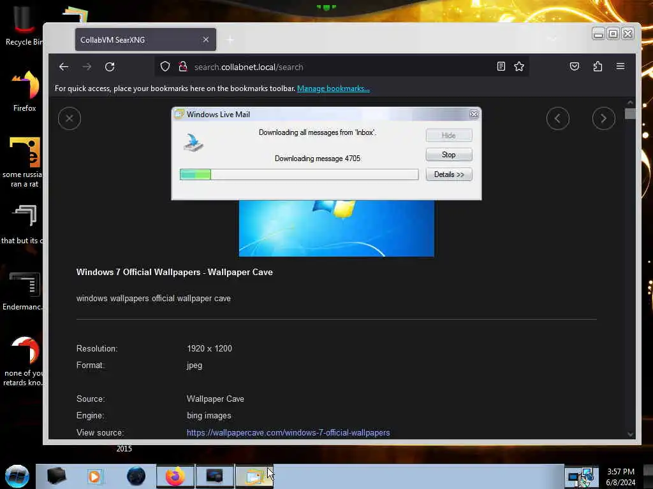653x489 pixels.
Task: Close the image detail view with the circled X
Action: tap(70, 118)
